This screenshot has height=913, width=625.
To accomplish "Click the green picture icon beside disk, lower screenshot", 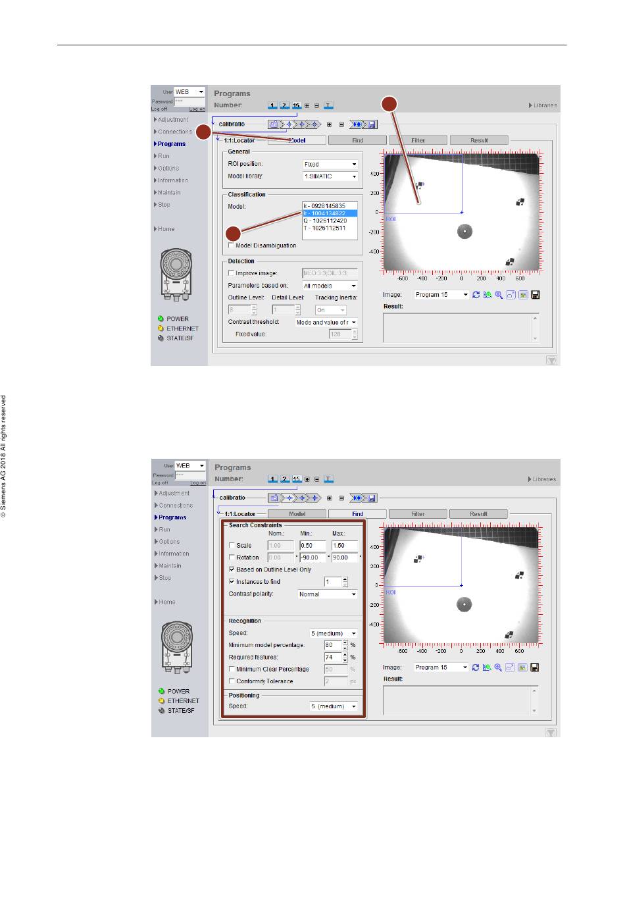I will (x=522, y=667).
